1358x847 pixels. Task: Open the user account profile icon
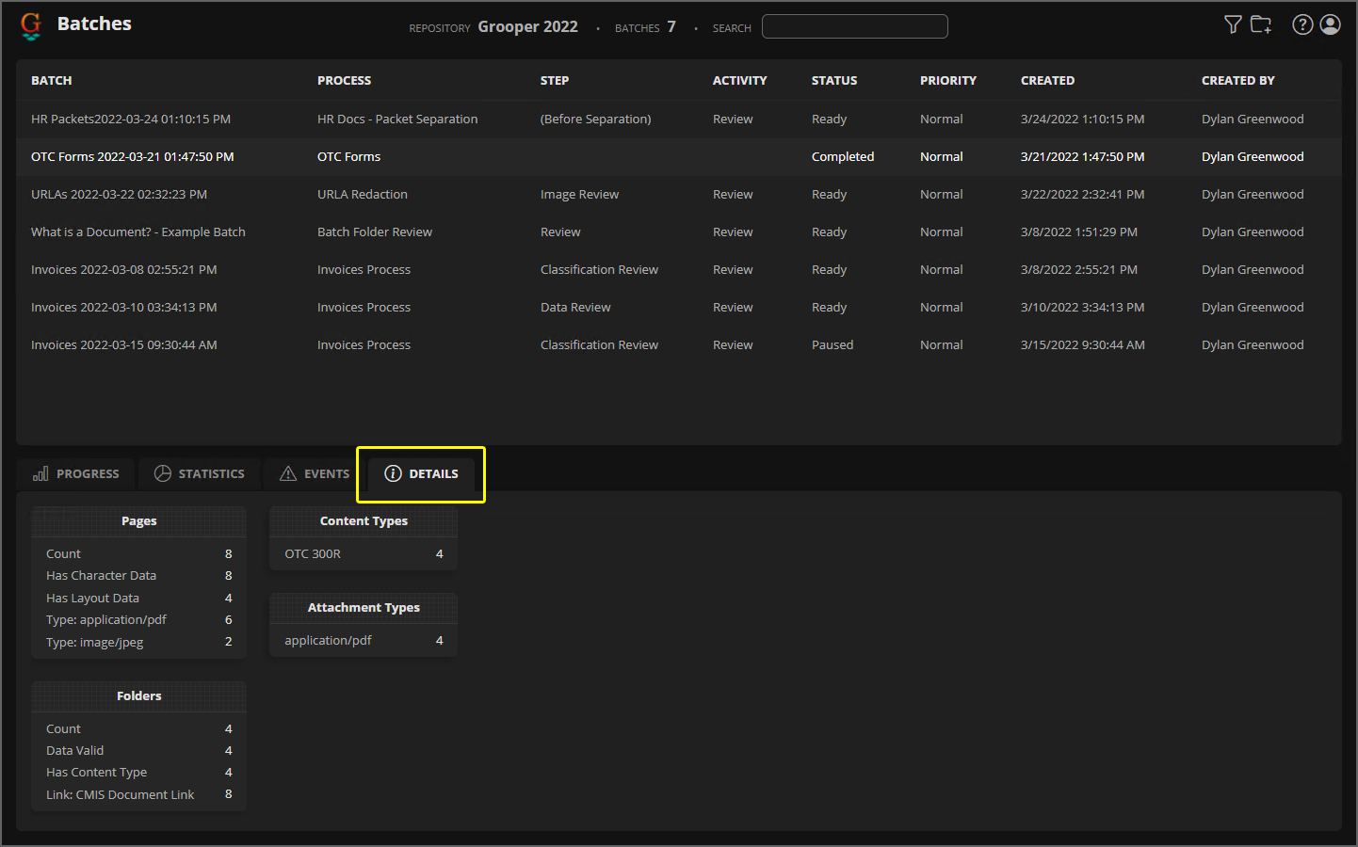[x=1330, y=24]
